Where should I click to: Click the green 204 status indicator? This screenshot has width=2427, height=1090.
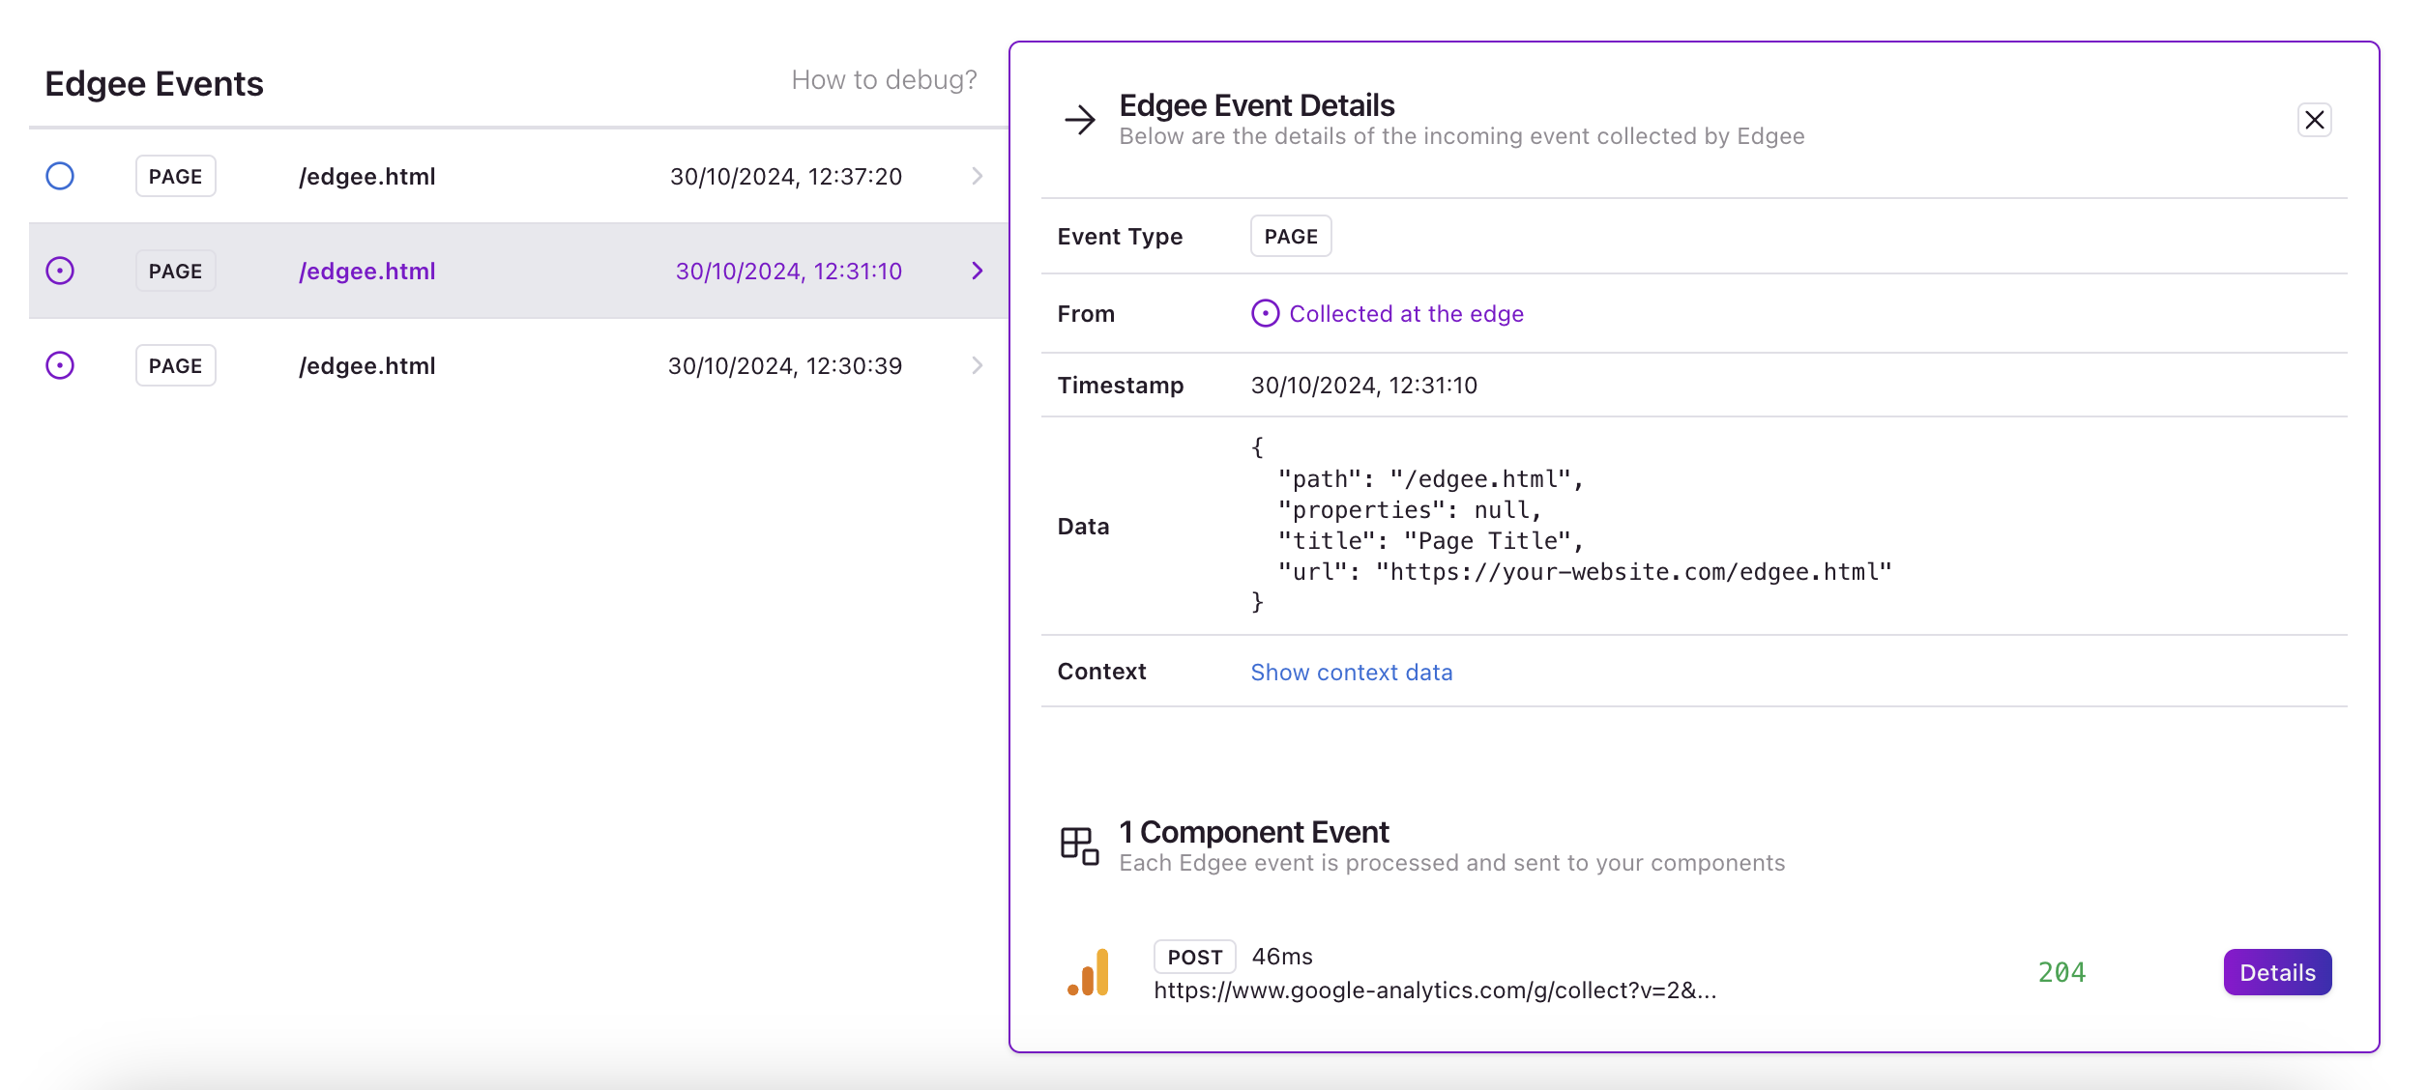click(x=2061, y=972)
